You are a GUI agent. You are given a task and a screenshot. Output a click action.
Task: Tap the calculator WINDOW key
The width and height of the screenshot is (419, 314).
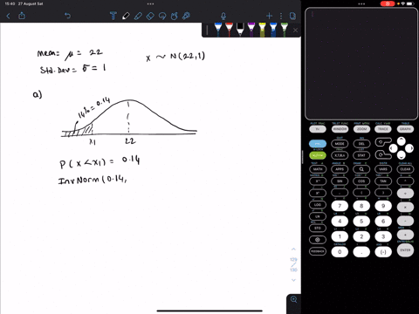click(x=340, y=129)
